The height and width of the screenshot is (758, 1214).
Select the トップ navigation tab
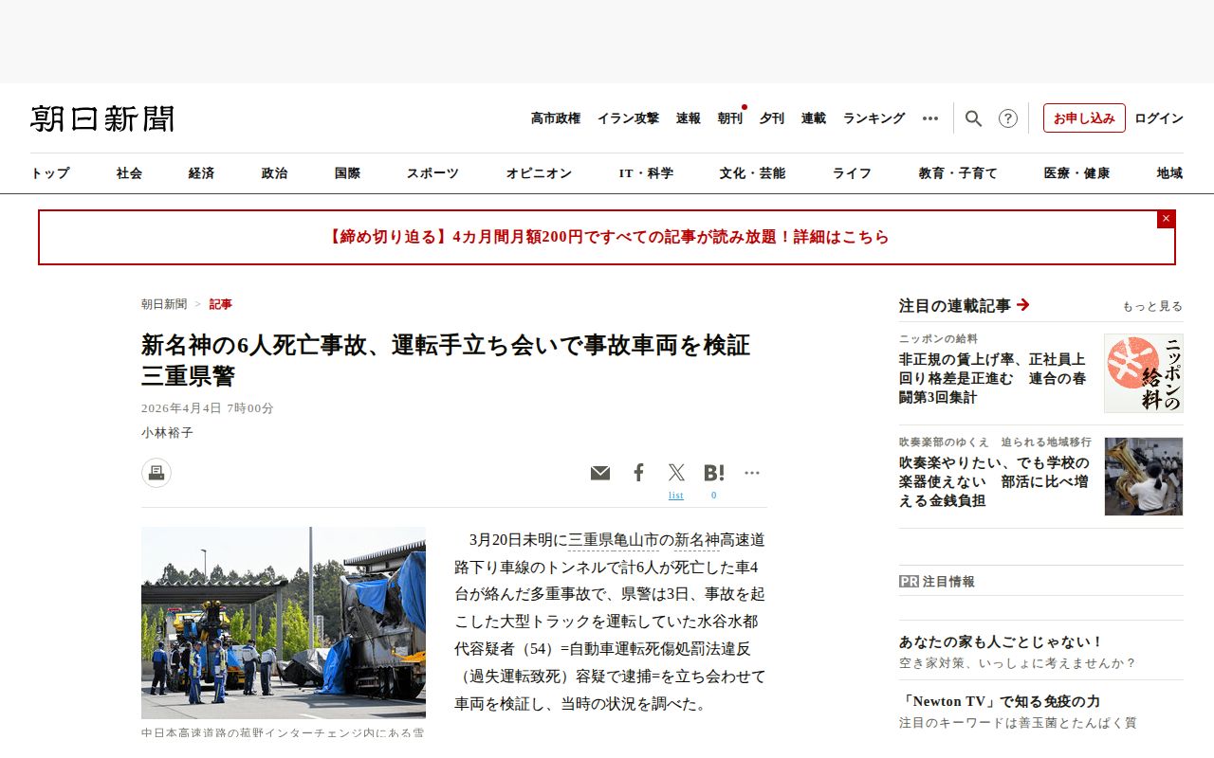(x=50, y=173)
